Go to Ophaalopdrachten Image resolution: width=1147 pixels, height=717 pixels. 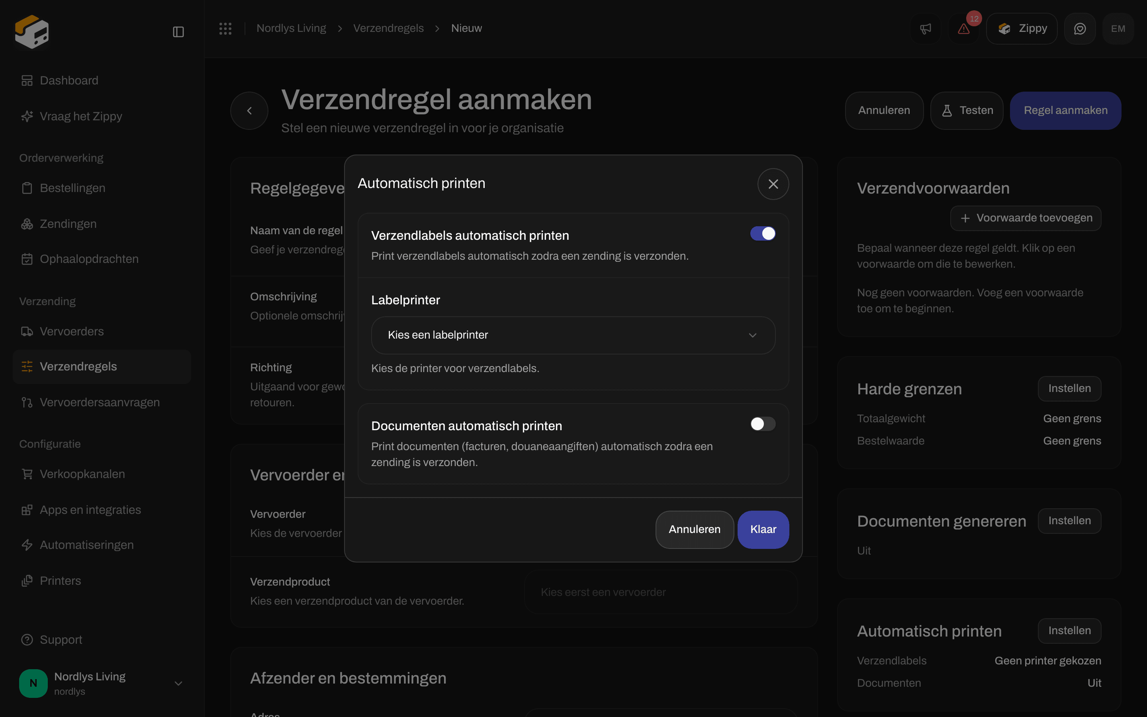tap(102, 259)
